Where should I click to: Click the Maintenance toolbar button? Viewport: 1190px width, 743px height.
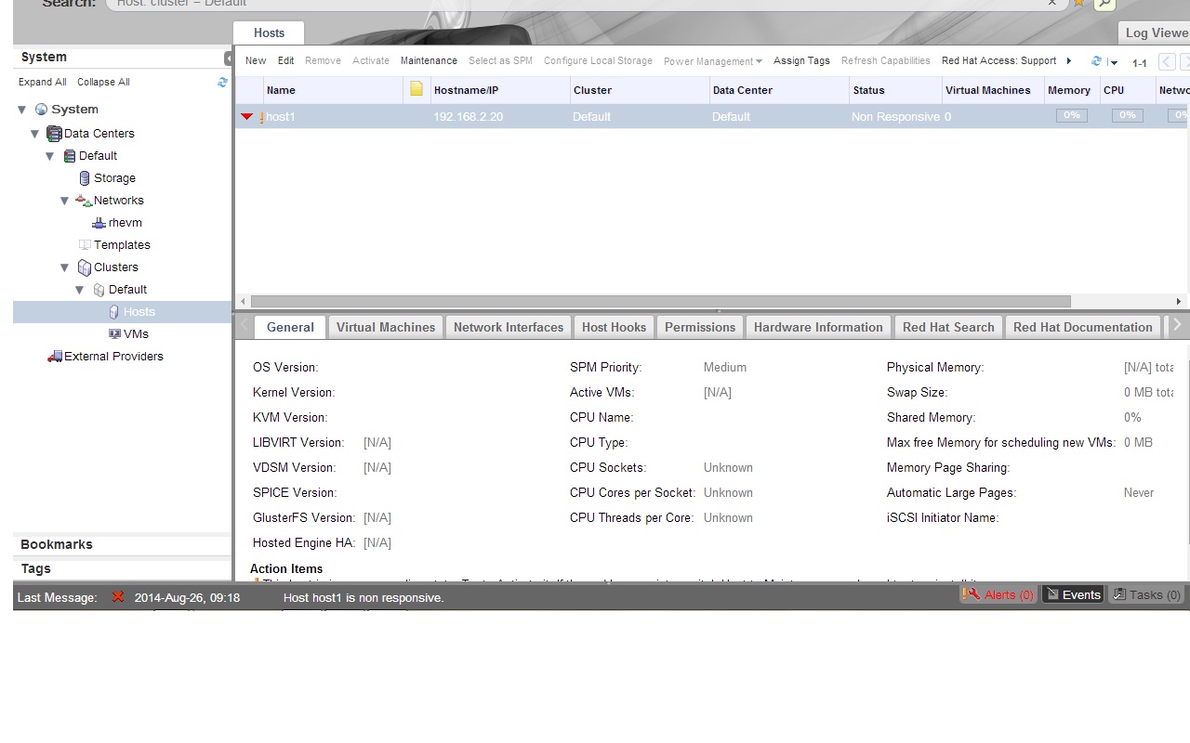pyautogui.click(x=429, y=61)
